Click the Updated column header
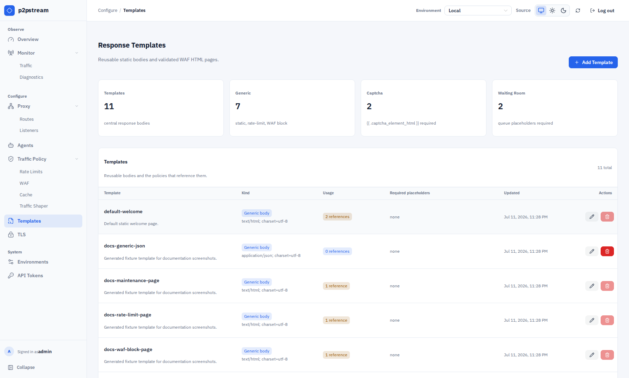 (512, 193)
